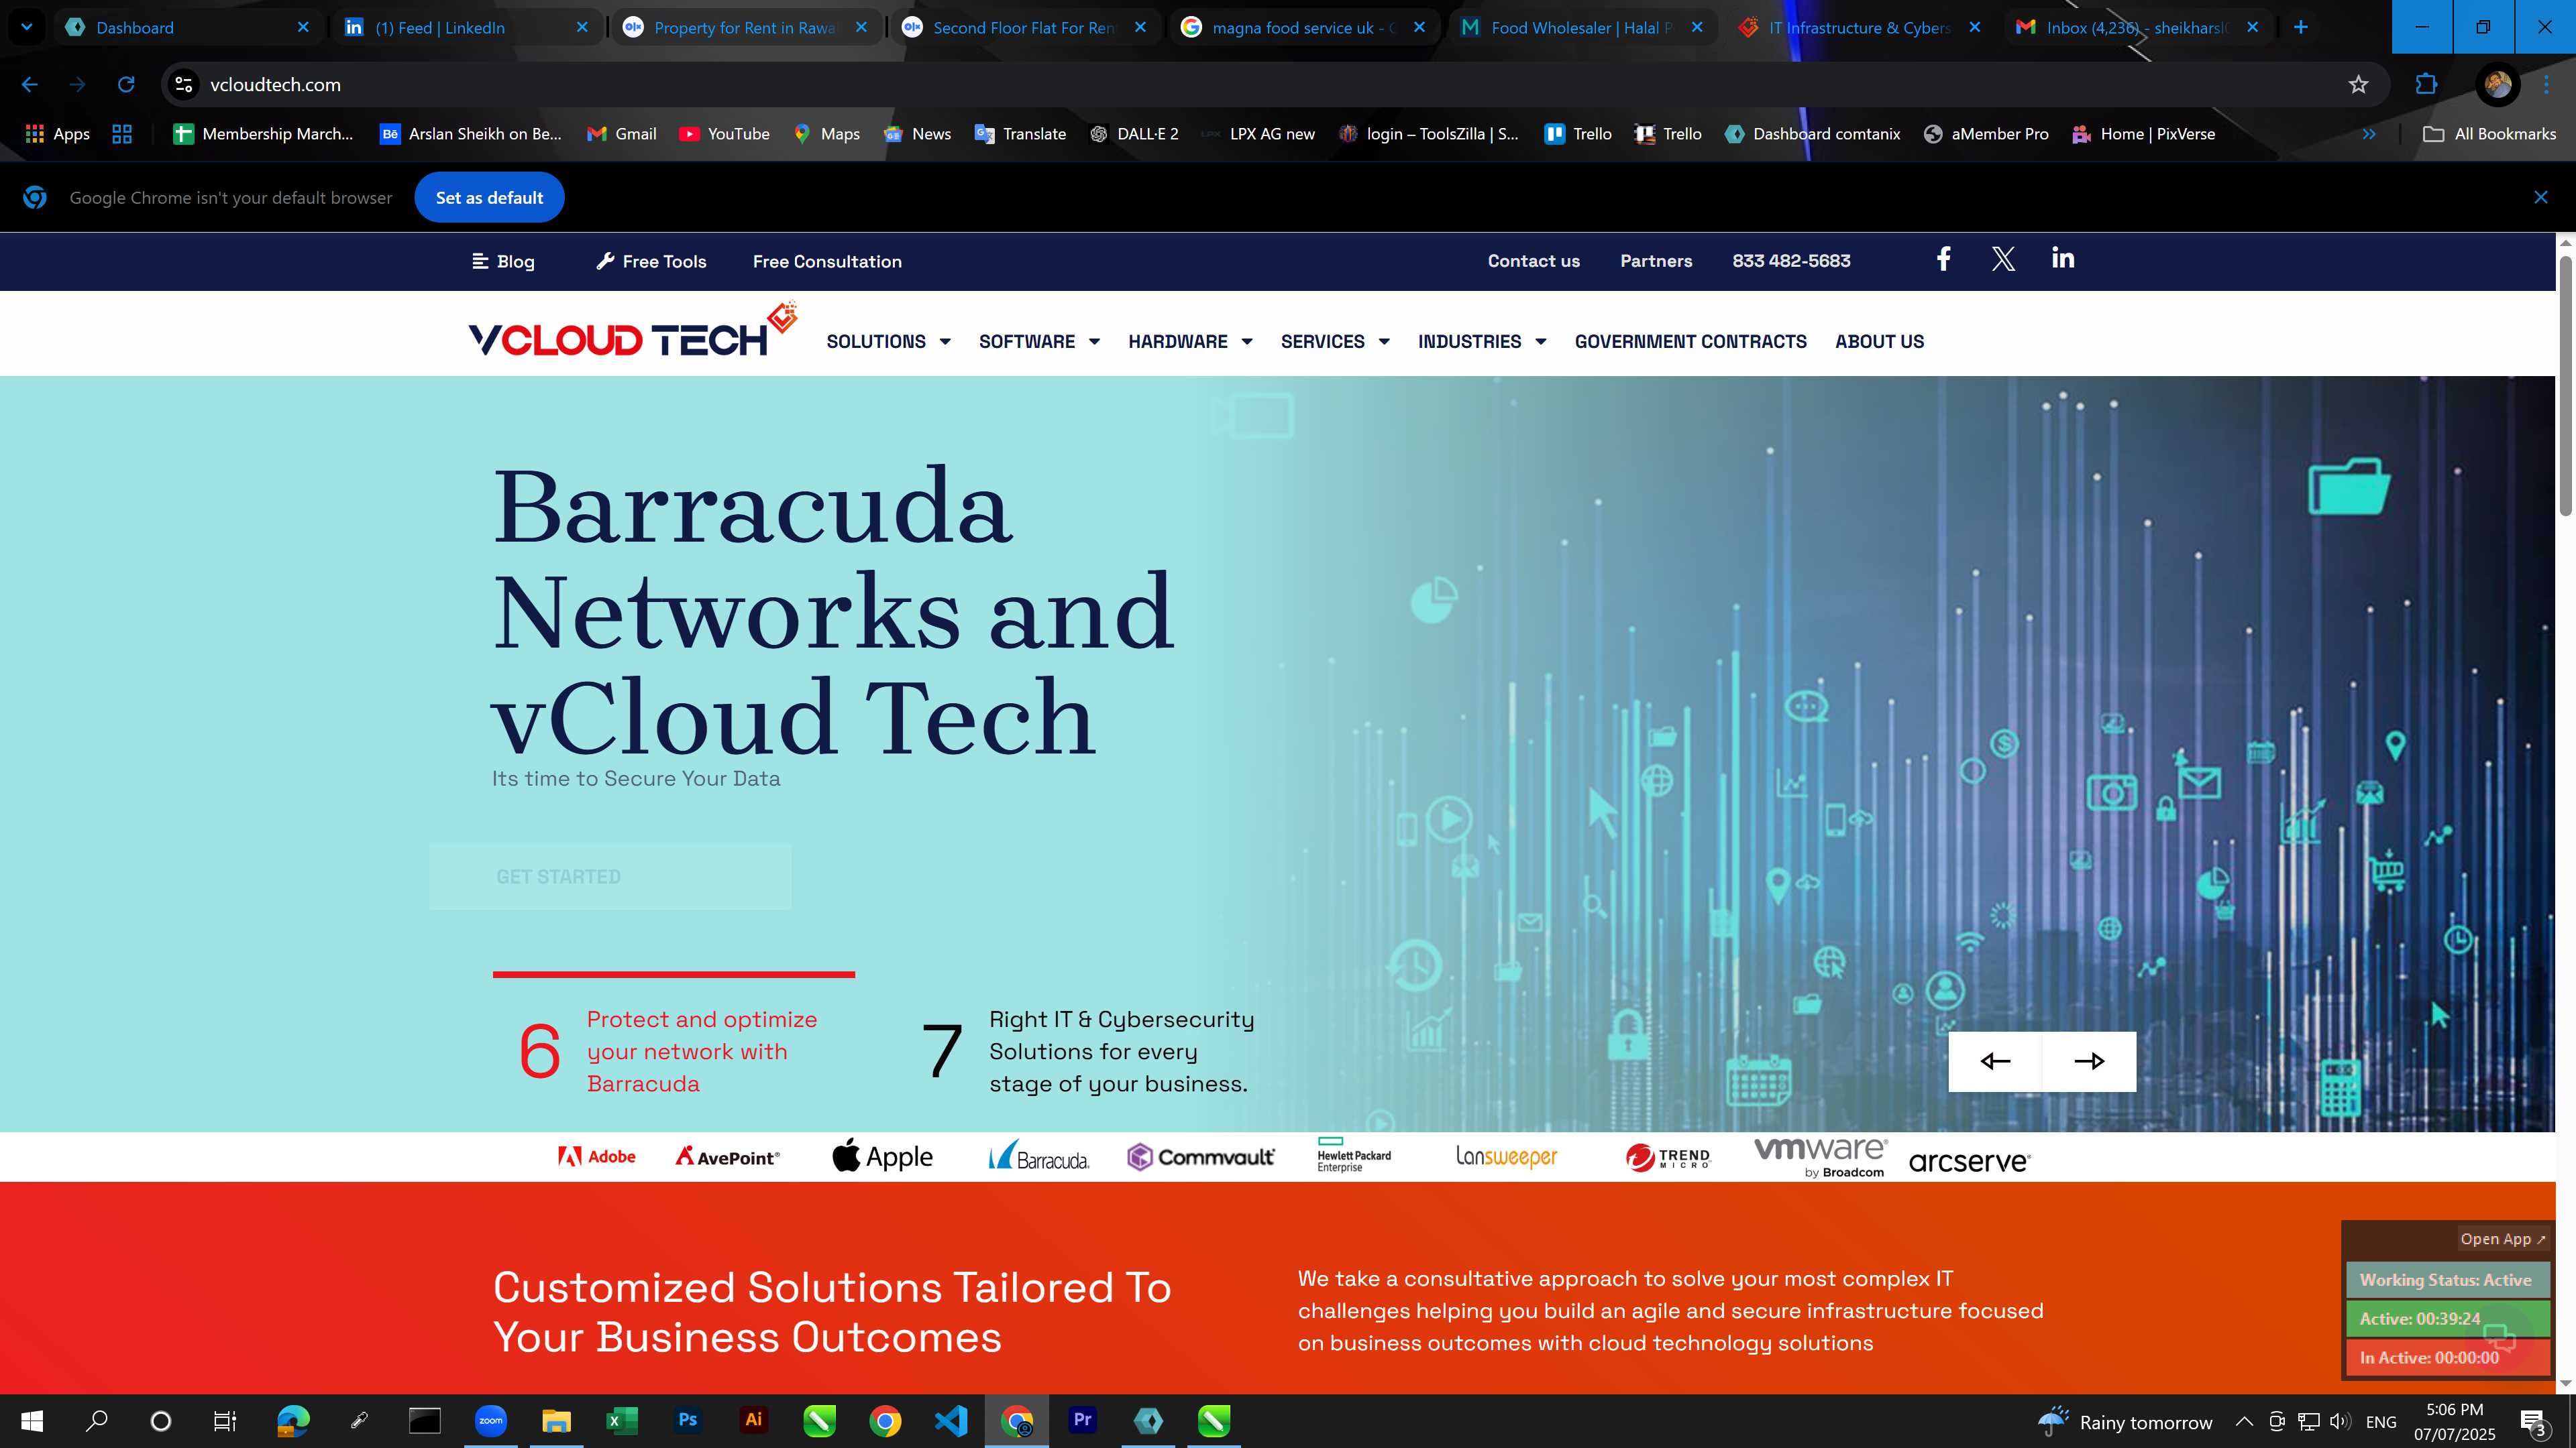View site information icon in address bar

[x=184, y=85]
